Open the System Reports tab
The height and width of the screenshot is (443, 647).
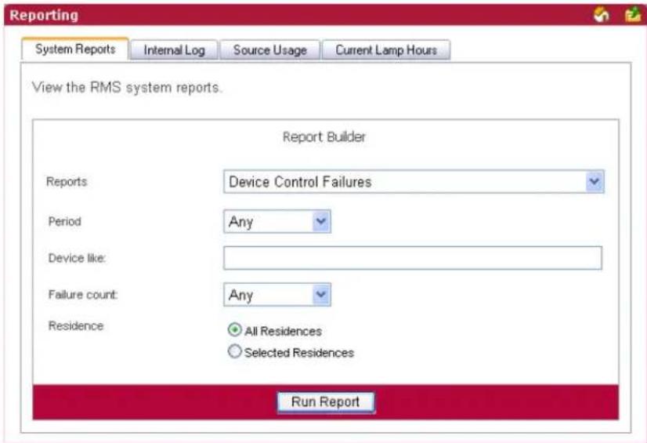[x=75, y=49]
